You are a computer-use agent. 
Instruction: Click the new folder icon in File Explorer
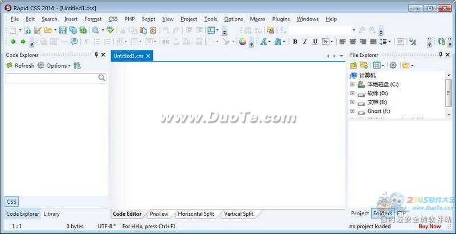[x=364, y=65]
